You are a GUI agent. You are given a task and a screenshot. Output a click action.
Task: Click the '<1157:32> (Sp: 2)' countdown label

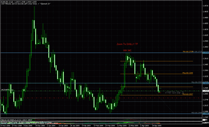click(174, 92)
